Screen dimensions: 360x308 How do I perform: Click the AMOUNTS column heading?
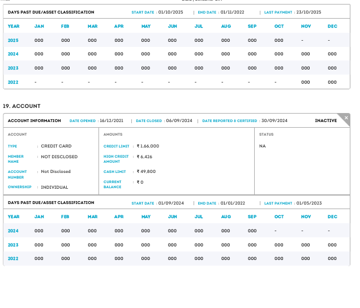[113, 135]
